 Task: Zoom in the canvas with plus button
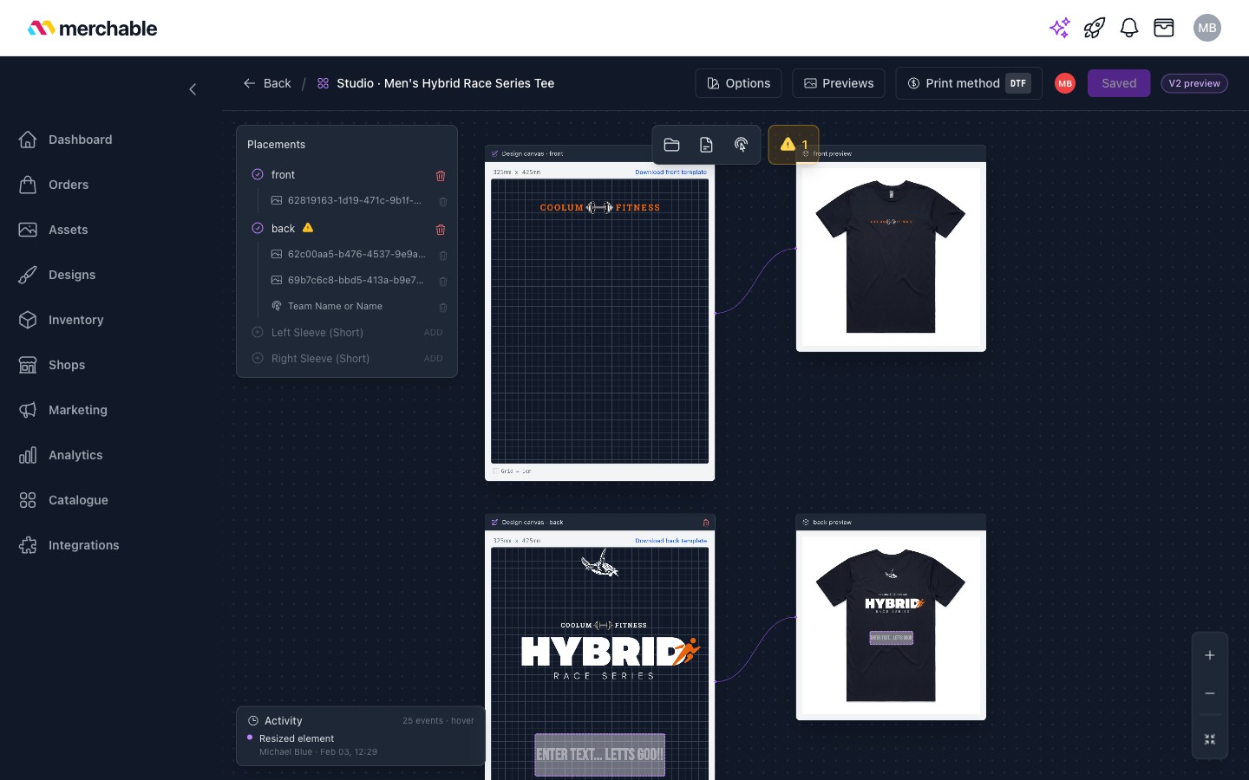[x=1210, y=655]
